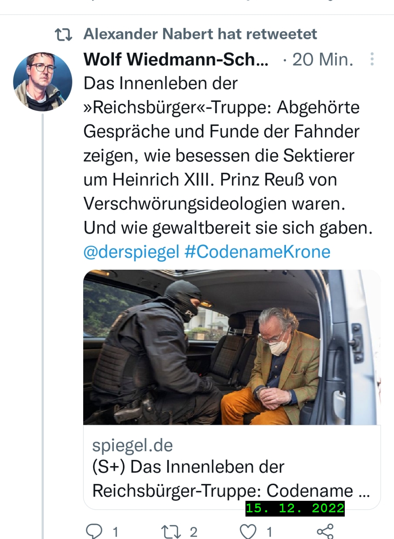The width and height of the screenshot is (394, 539).
Task: Tap the share icon below the tweet
Action: pyautogui.click(x=325, y=532)
